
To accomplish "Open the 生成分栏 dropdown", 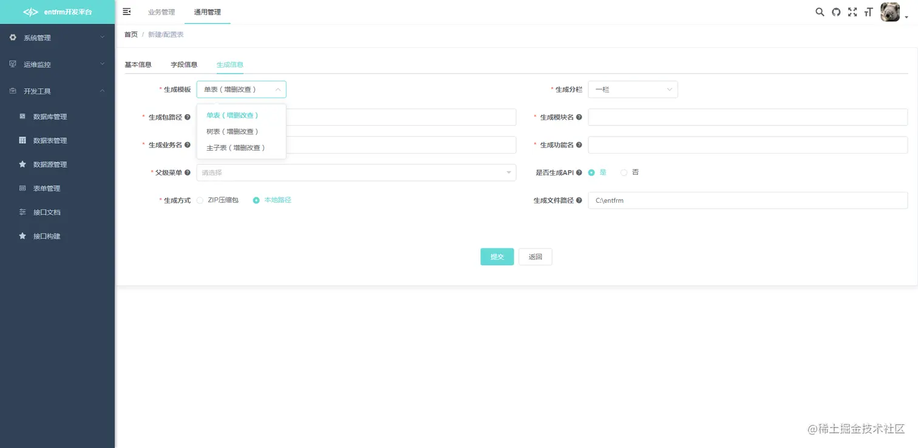I will tap(633, 89).
